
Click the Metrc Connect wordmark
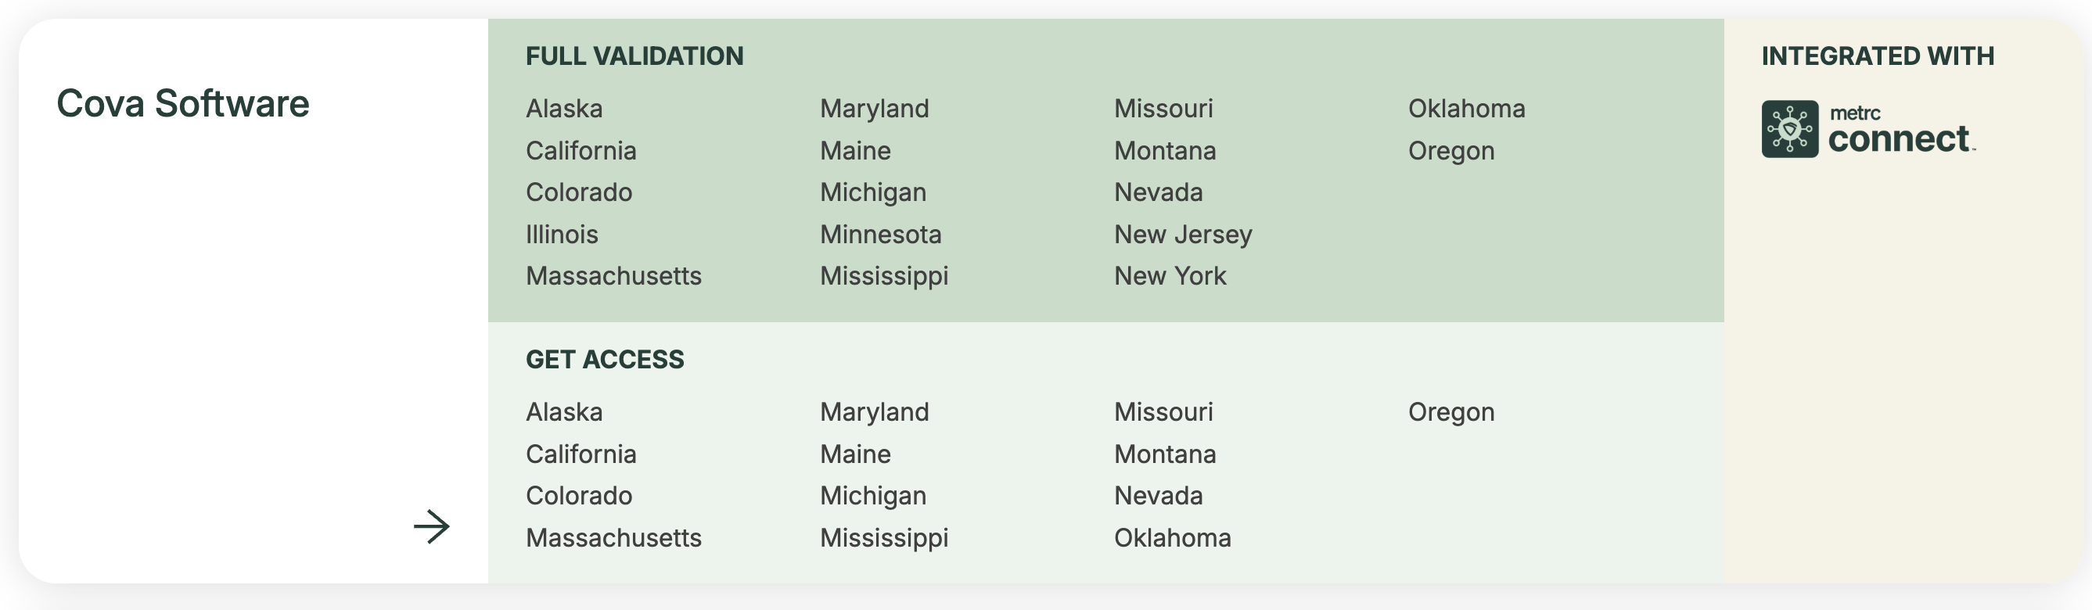pyautogui.click(x=1899, y=131)
